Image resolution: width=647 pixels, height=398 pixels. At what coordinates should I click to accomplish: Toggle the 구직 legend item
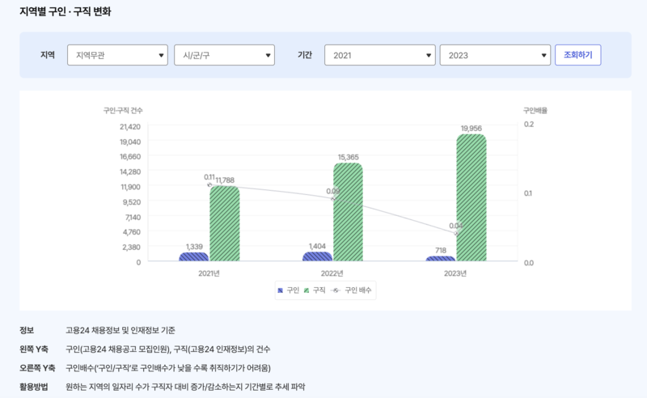pos(315,290)
